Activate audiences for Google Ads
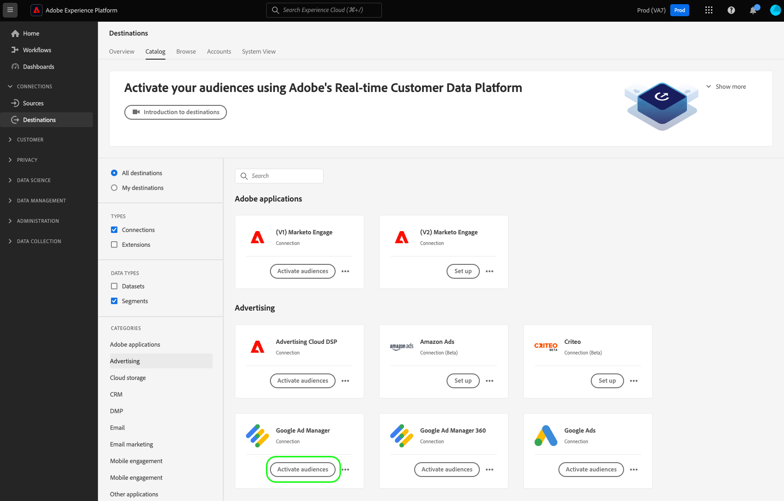The image size is (784, 501). coord(591,470)
